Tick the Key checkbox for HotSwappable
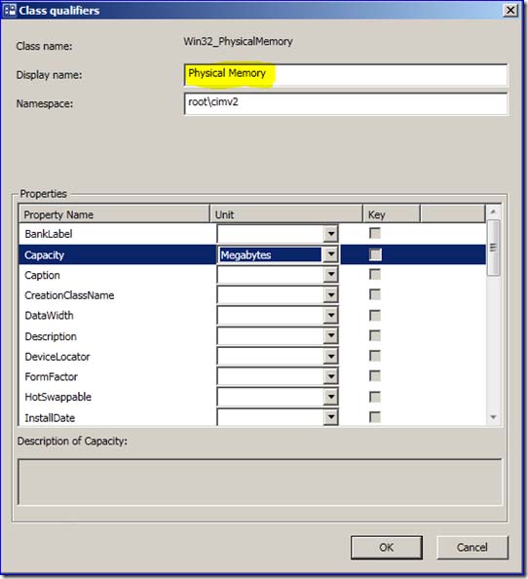Screen dimensions: 528x579 pyautogui.click(x=375, y=397)
